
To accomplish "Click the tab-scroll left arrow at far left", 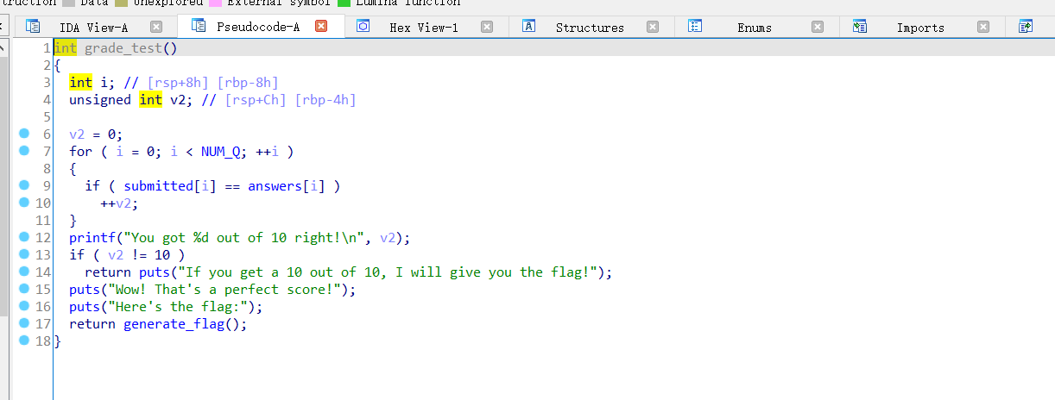I will point(3,28).
